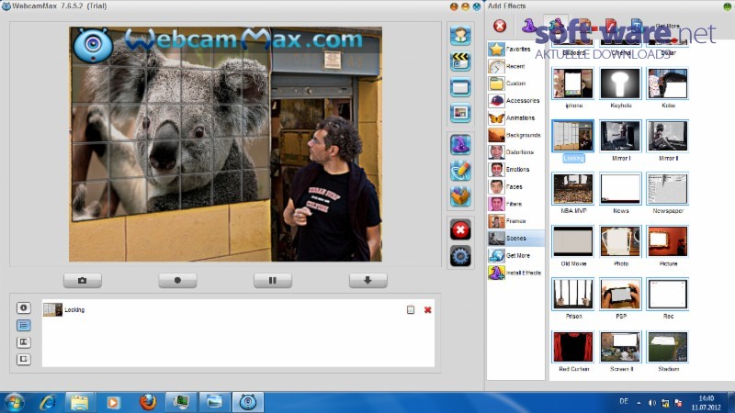Apply the Rec scene effect
This screenshot has height=413, width=735.
[668, 294]
